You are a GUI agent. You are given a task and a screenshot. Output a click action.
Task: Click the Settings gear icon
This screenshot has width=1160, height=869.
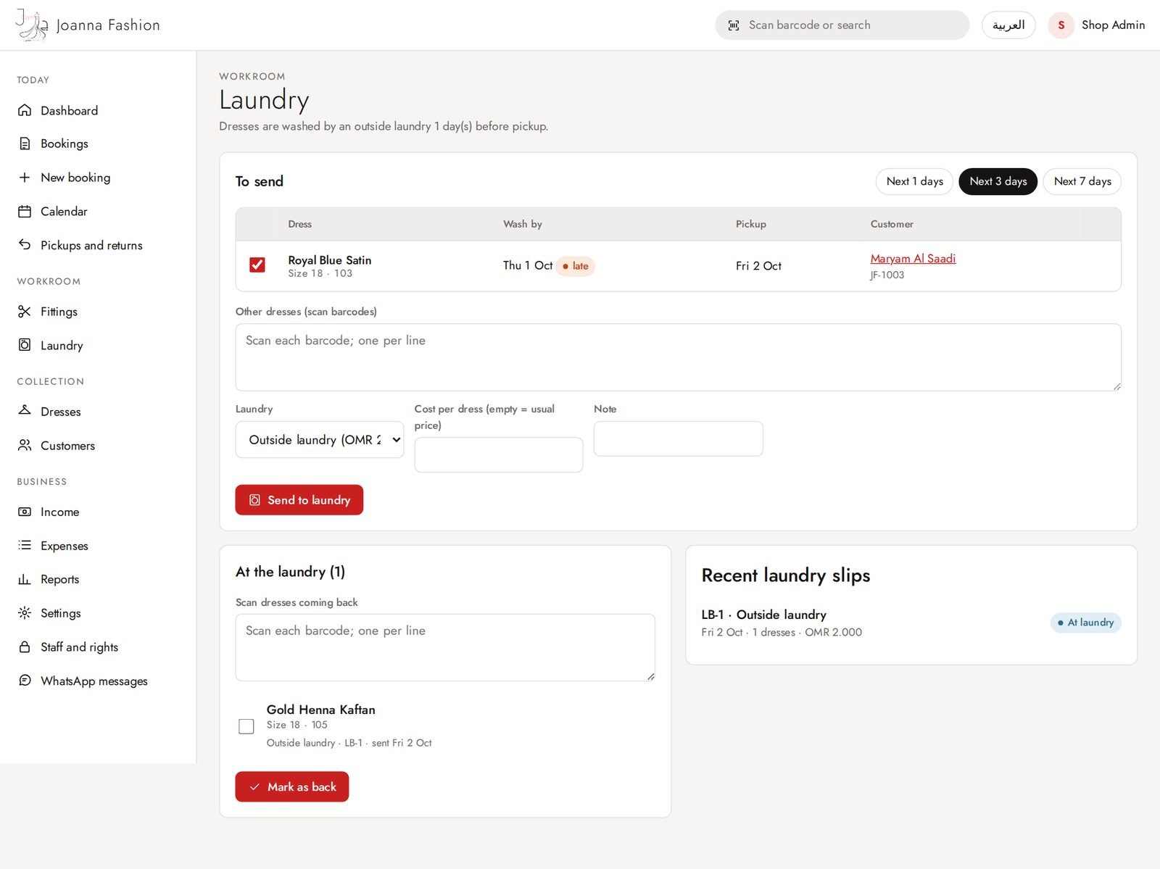point(25,613)
